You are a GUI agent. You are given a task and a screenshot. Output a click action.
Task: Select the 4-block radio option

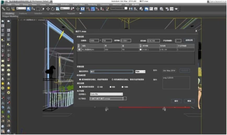98,87
